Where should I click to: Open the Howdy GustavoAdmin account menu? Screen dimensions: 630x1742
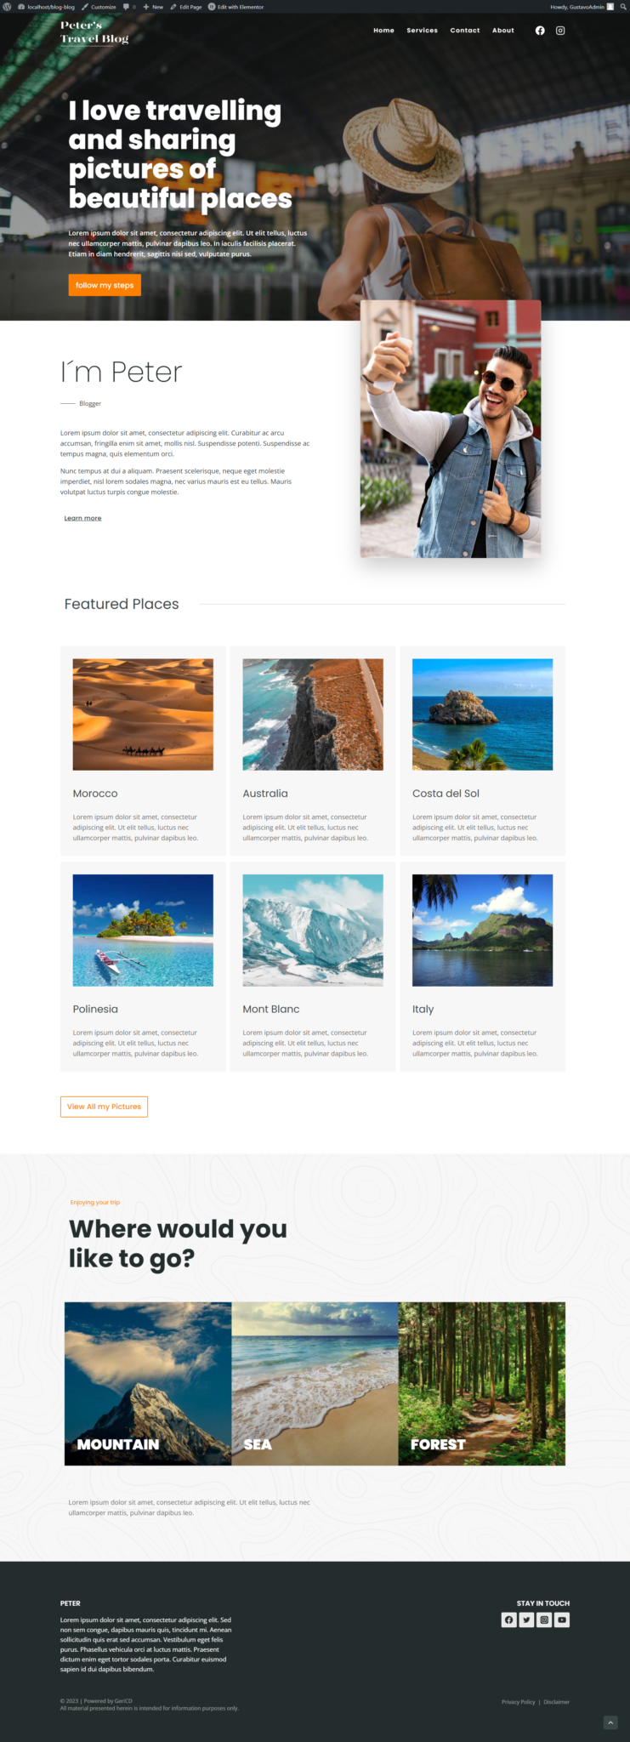pyautogui.click(x=582, y=7)
